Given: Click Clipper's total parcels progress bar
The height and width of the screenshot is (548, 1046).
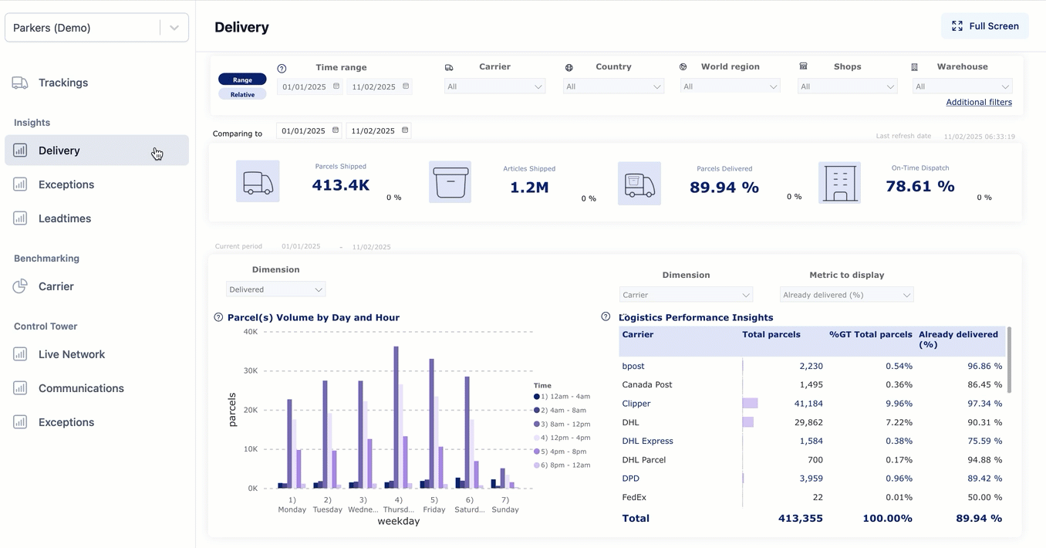Looking at the screenshot, I should pyautogui.click(x=750, y=403).
